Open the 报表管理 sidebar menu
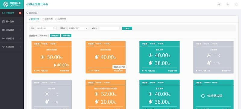Screen dimensions: 241x109 click(x=12, y=38)
